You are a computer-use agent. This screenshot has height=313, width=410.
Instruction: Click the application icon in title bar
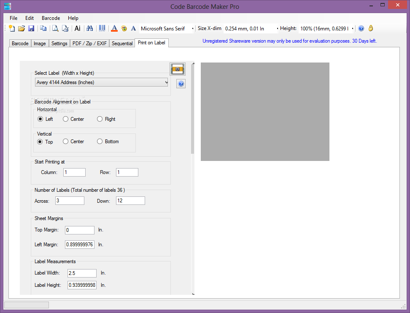[x=7, y=6]
